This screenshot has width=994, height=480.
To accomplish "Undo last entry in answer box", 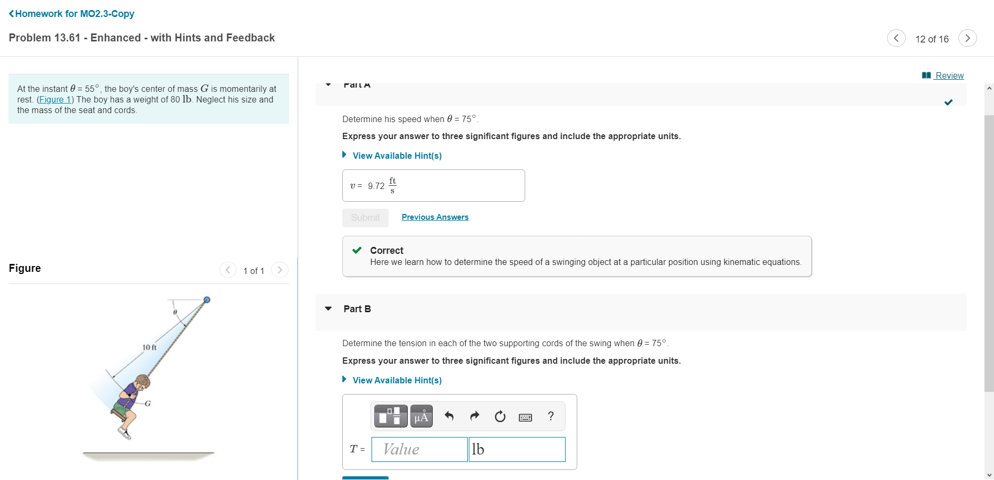I will [449, 416].
